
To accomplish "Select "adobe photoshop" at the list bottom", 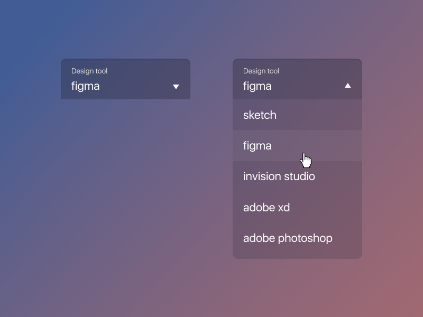I will click(x=288, y=238).
